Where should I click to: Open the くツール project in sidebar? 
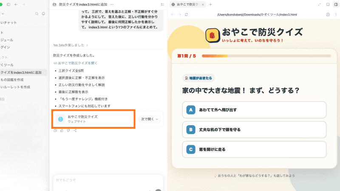[x=7, y=65]
